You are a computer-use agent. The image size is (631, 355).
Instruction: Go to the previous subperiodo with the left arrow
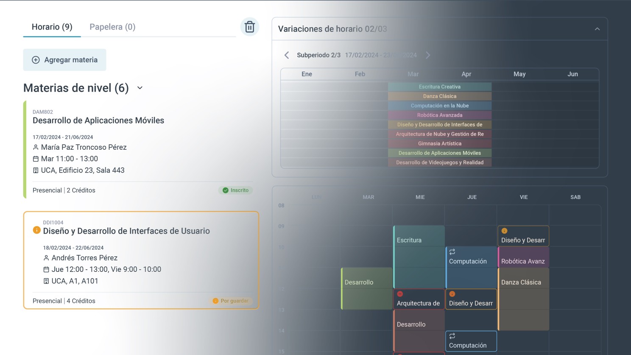click(x=286, y=55)
